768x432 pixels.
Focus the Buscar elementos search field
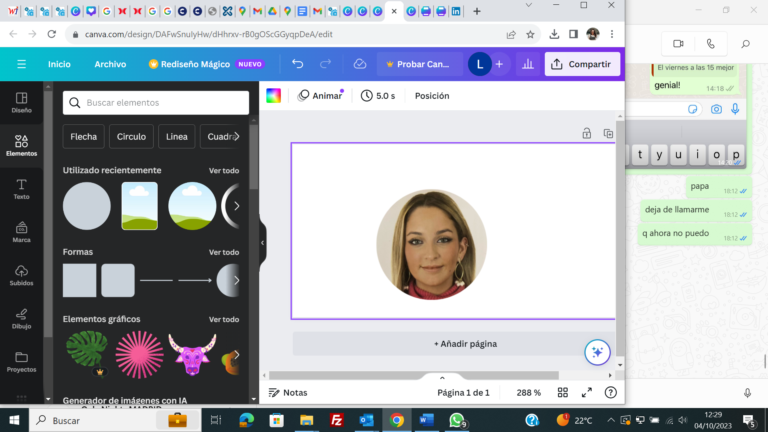click(x=156, y=103)
